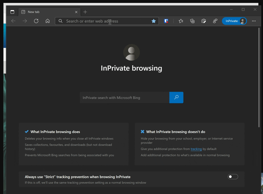
Task: Open a new tab with plus button
Action: [85, 12]
